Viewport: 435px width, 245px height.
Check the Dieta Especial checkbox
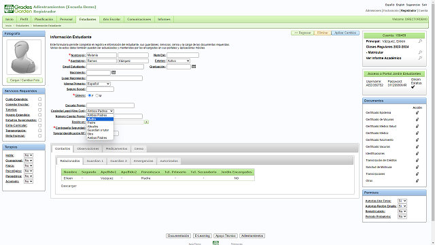point(39,136)
